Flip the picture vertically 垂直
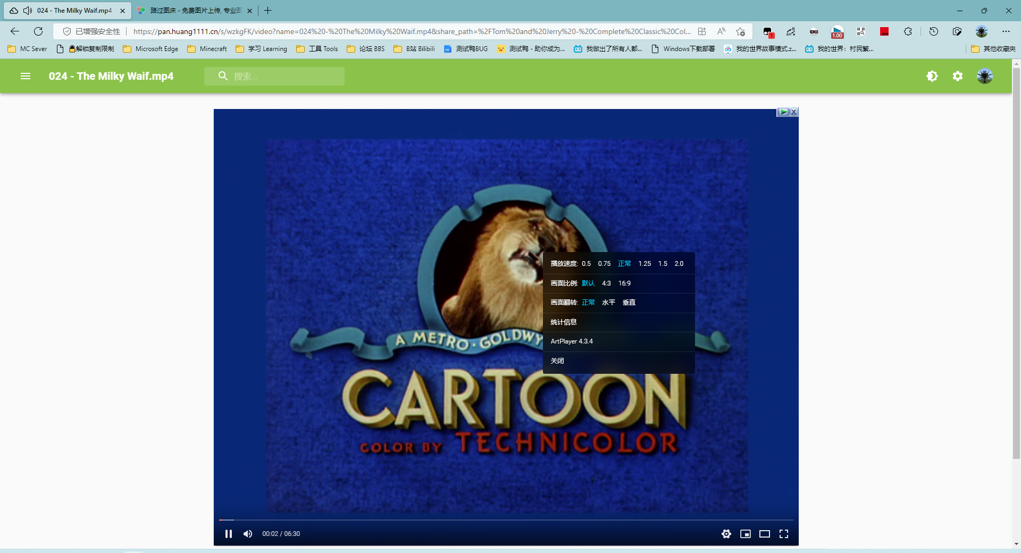 point(629,303)
